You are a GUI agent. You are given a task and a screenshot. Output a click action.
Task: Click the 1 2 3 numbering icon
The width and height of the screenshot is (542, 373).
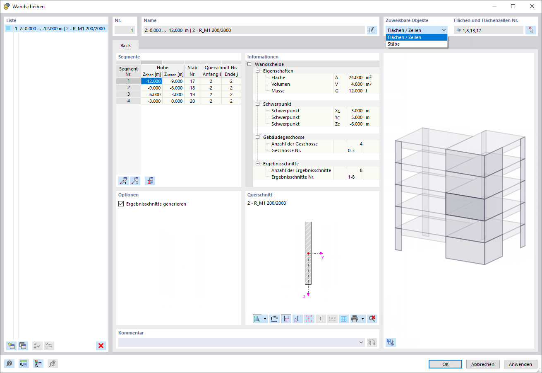(x=332, y=319)
